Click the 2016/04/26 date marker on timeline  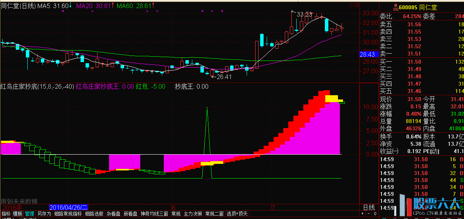(69, 207)
